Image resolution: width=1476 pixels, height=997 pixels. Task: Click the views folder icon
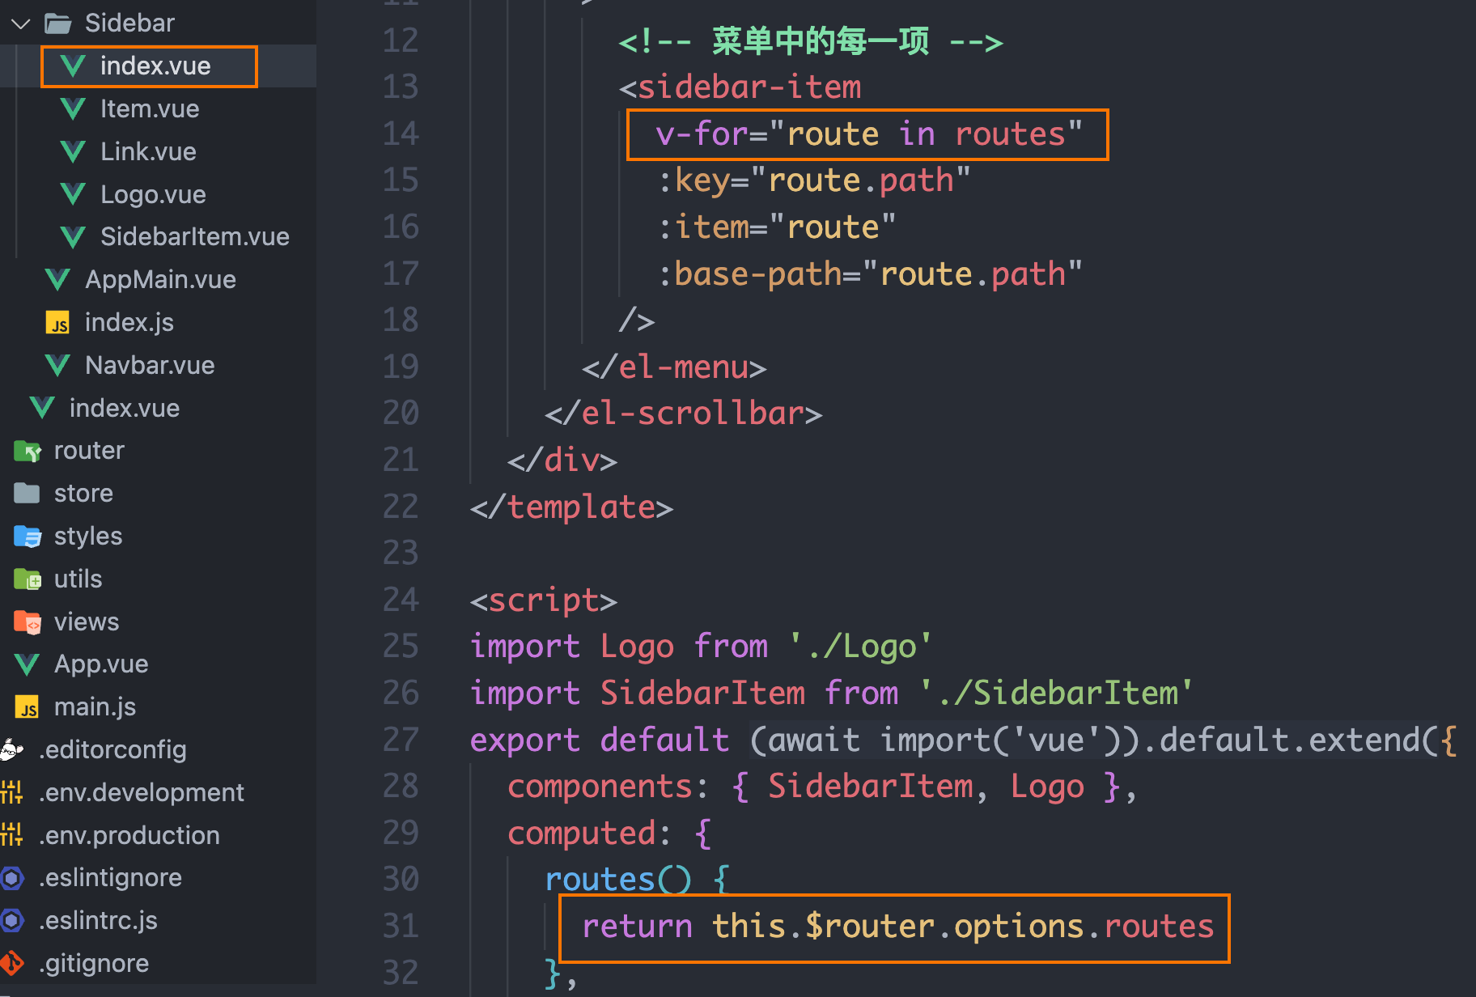coord(28,622)
